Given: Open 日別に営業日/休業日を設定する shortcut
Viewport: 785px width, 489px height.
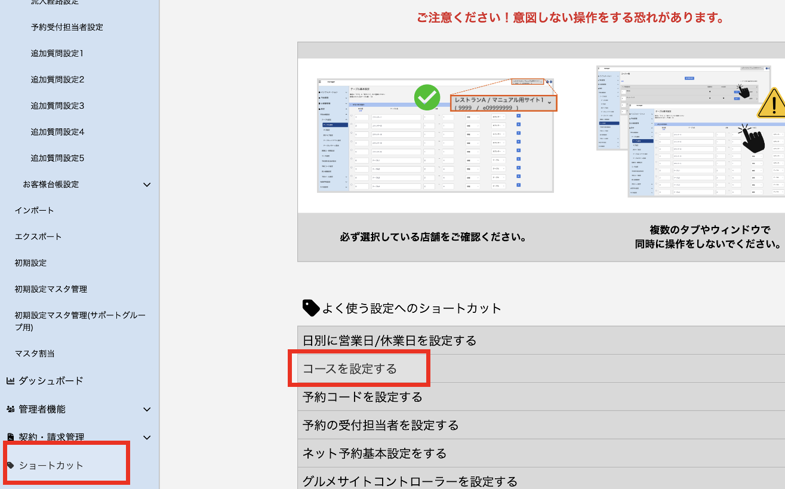Looking at the screenshot, I should pos(541,340).
